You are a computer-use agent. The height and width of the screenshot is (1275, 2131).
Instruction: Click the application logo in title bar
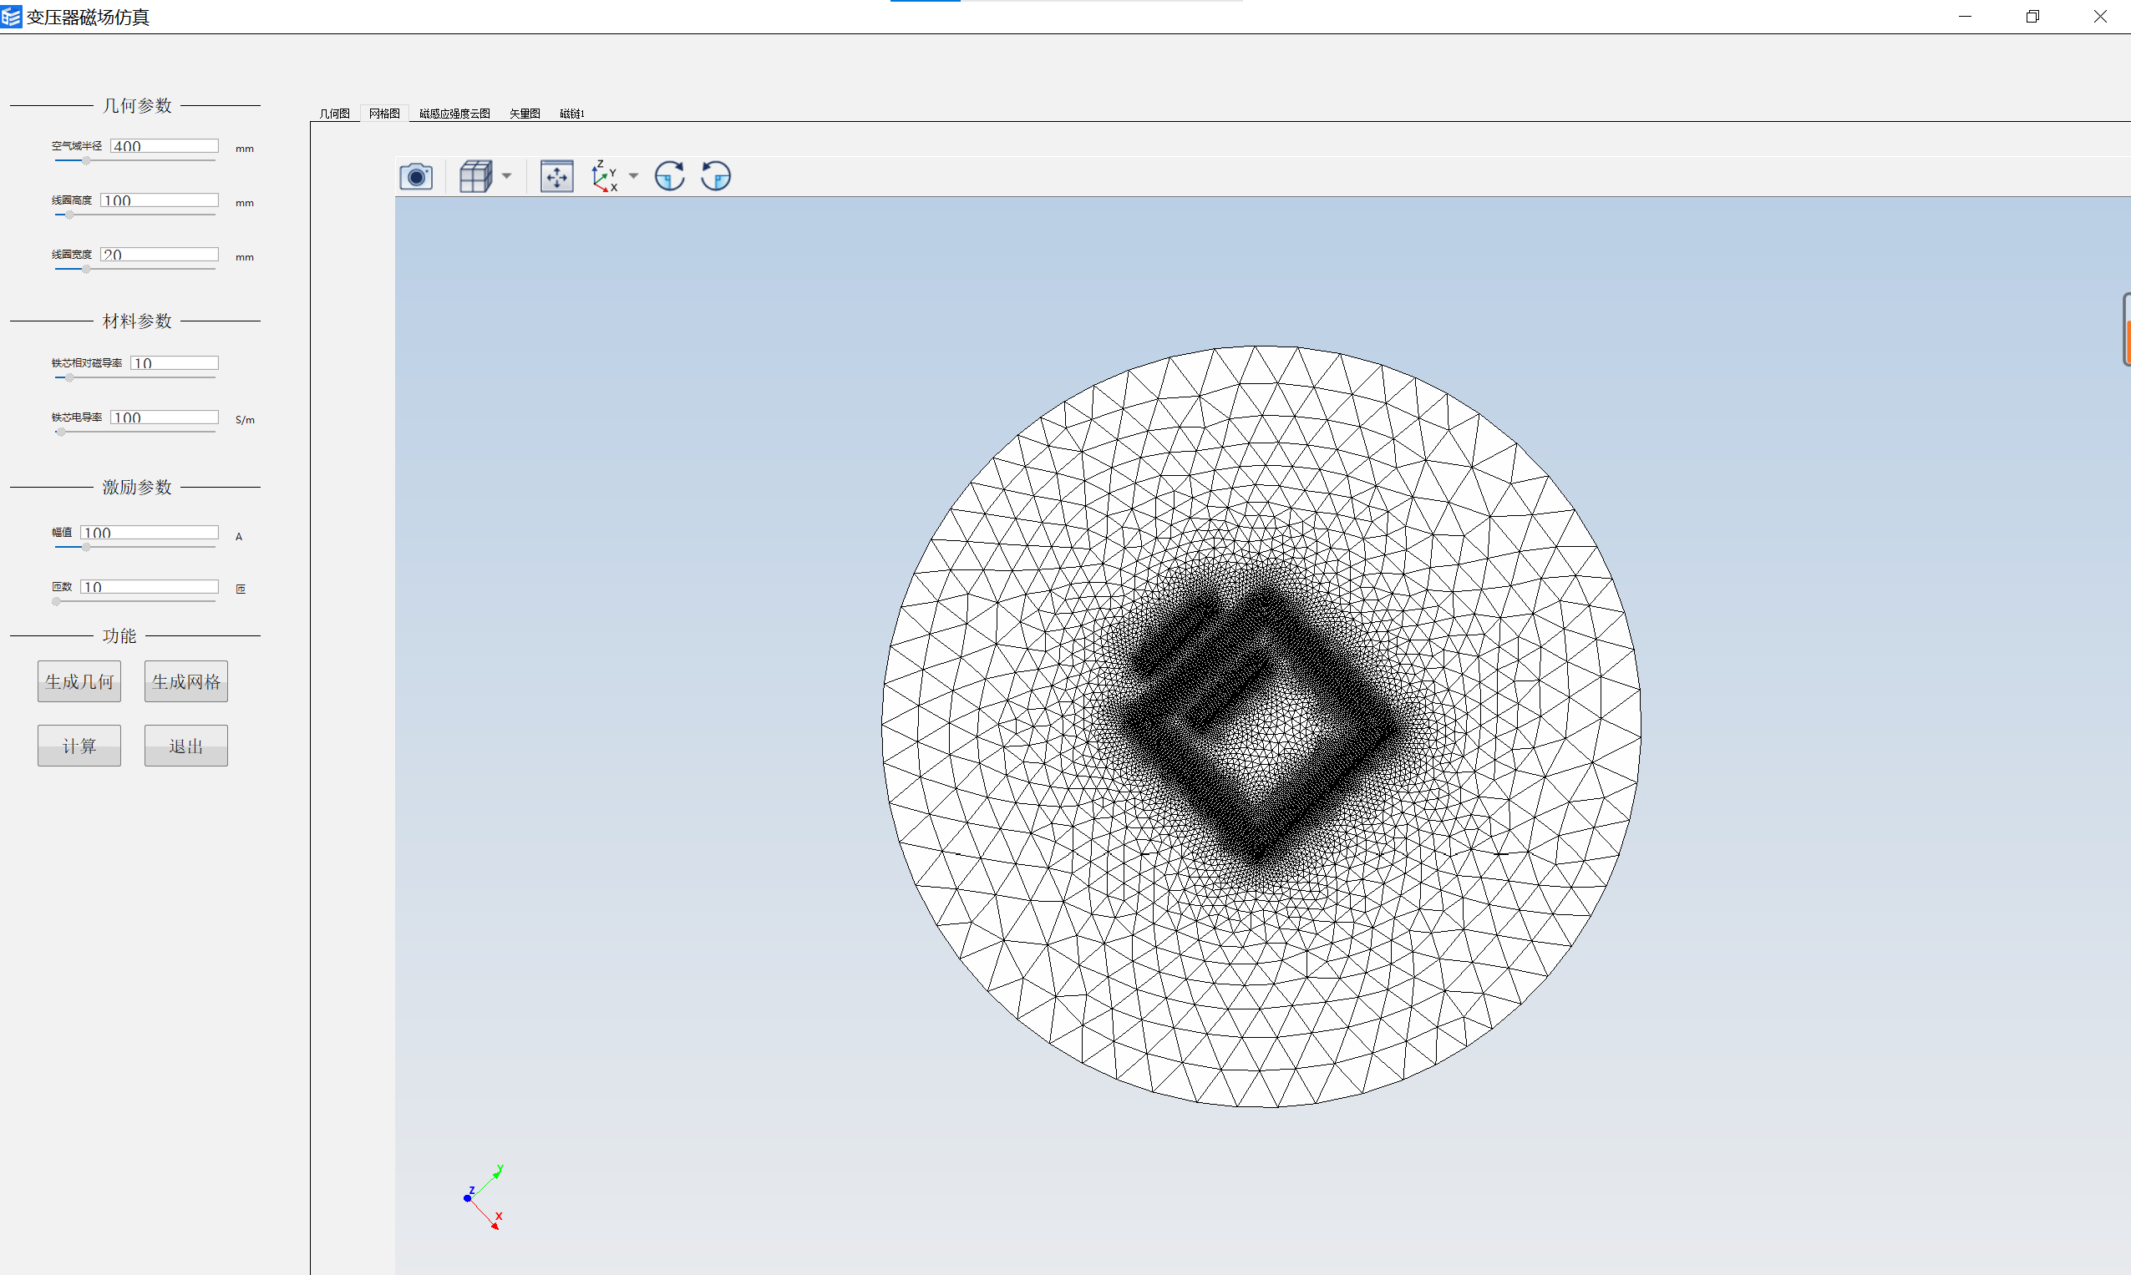pos(11,17)
